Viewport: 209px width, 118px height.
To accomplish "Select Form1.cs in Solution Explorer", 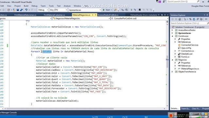I will pos(185,57).
